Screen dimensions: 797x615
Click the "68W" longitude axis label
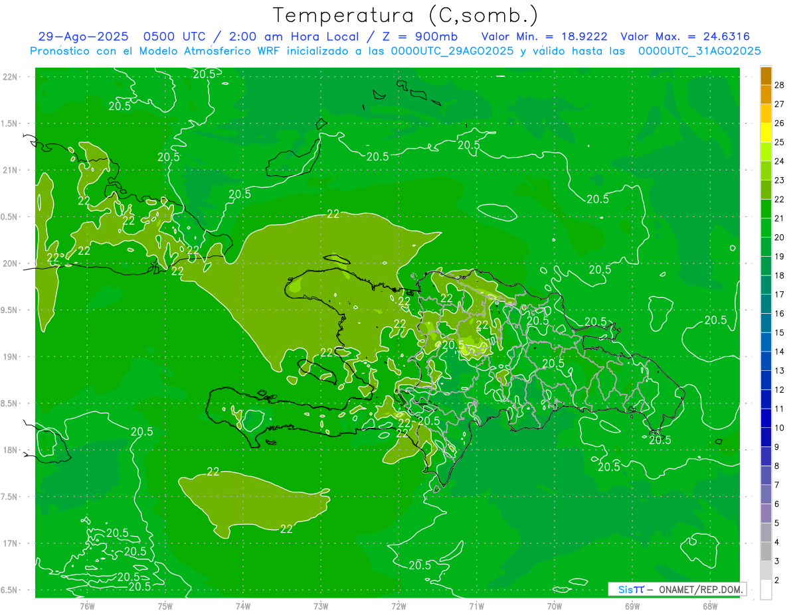pyautogui.click(x=710, y=606)
